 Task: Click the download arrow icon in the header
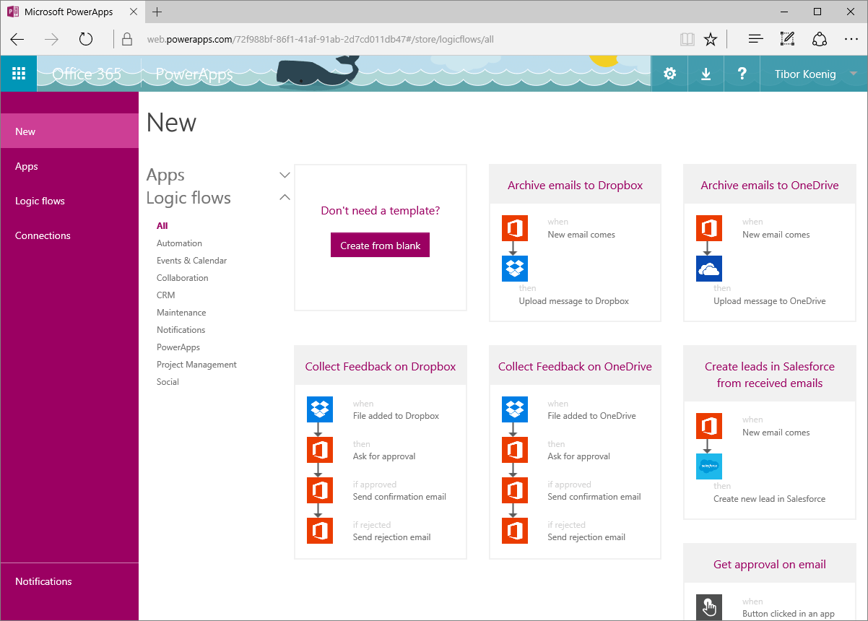pos(706,74)
